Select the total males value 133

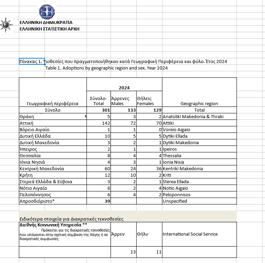tap(124, 110)
